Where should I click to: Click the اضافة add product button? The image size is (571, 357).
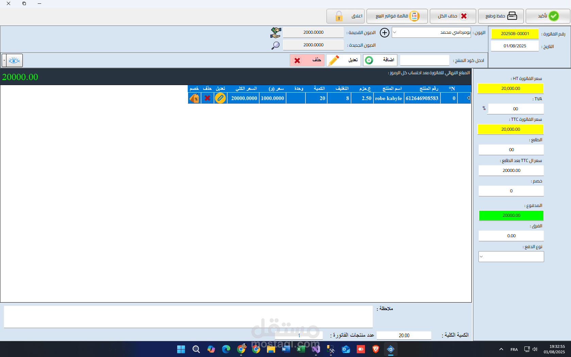coord(380,60)
